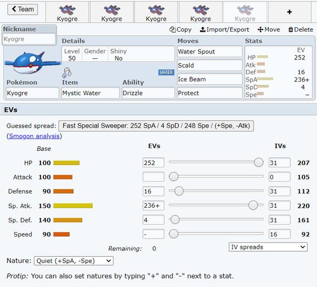This screenshot has width=317, height=287.
Task: Select the Scald move field
Action: point(210,65)
